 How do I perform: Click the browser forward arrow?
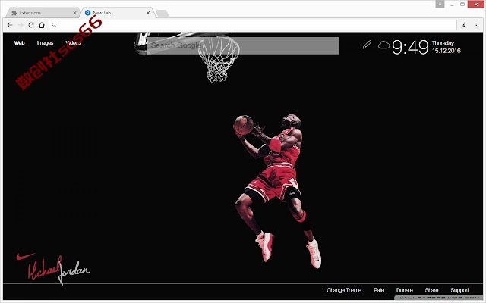[21, 25]
